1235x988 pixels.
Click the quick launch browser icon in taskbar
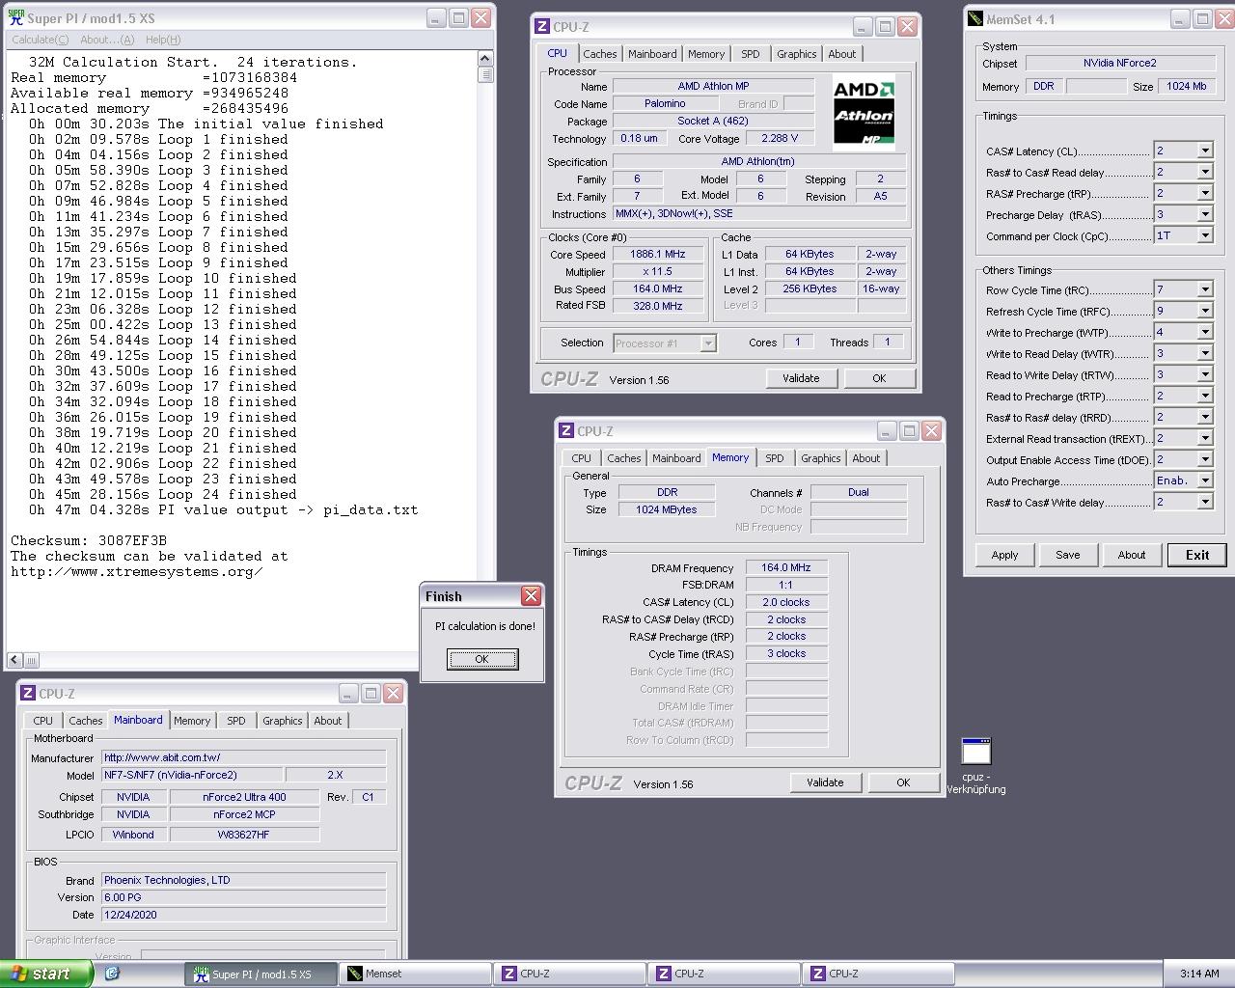(x=112, y=974)
